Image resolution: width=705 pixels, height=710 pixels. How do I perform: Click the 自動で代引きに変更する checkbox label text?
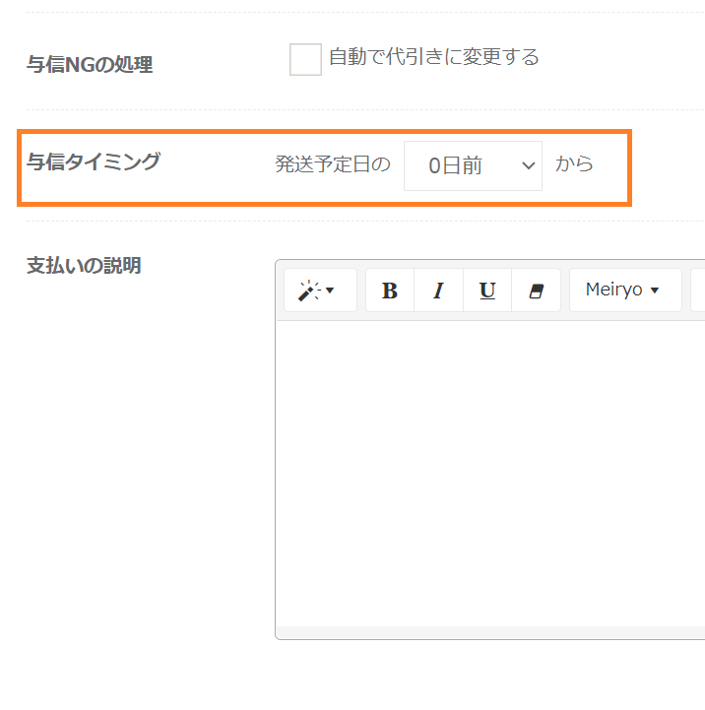(433, 58)
